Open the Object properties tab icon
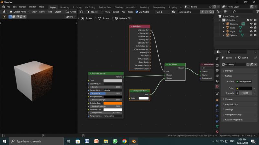Viewport: 259px width, 145px height. pos(217,100)
